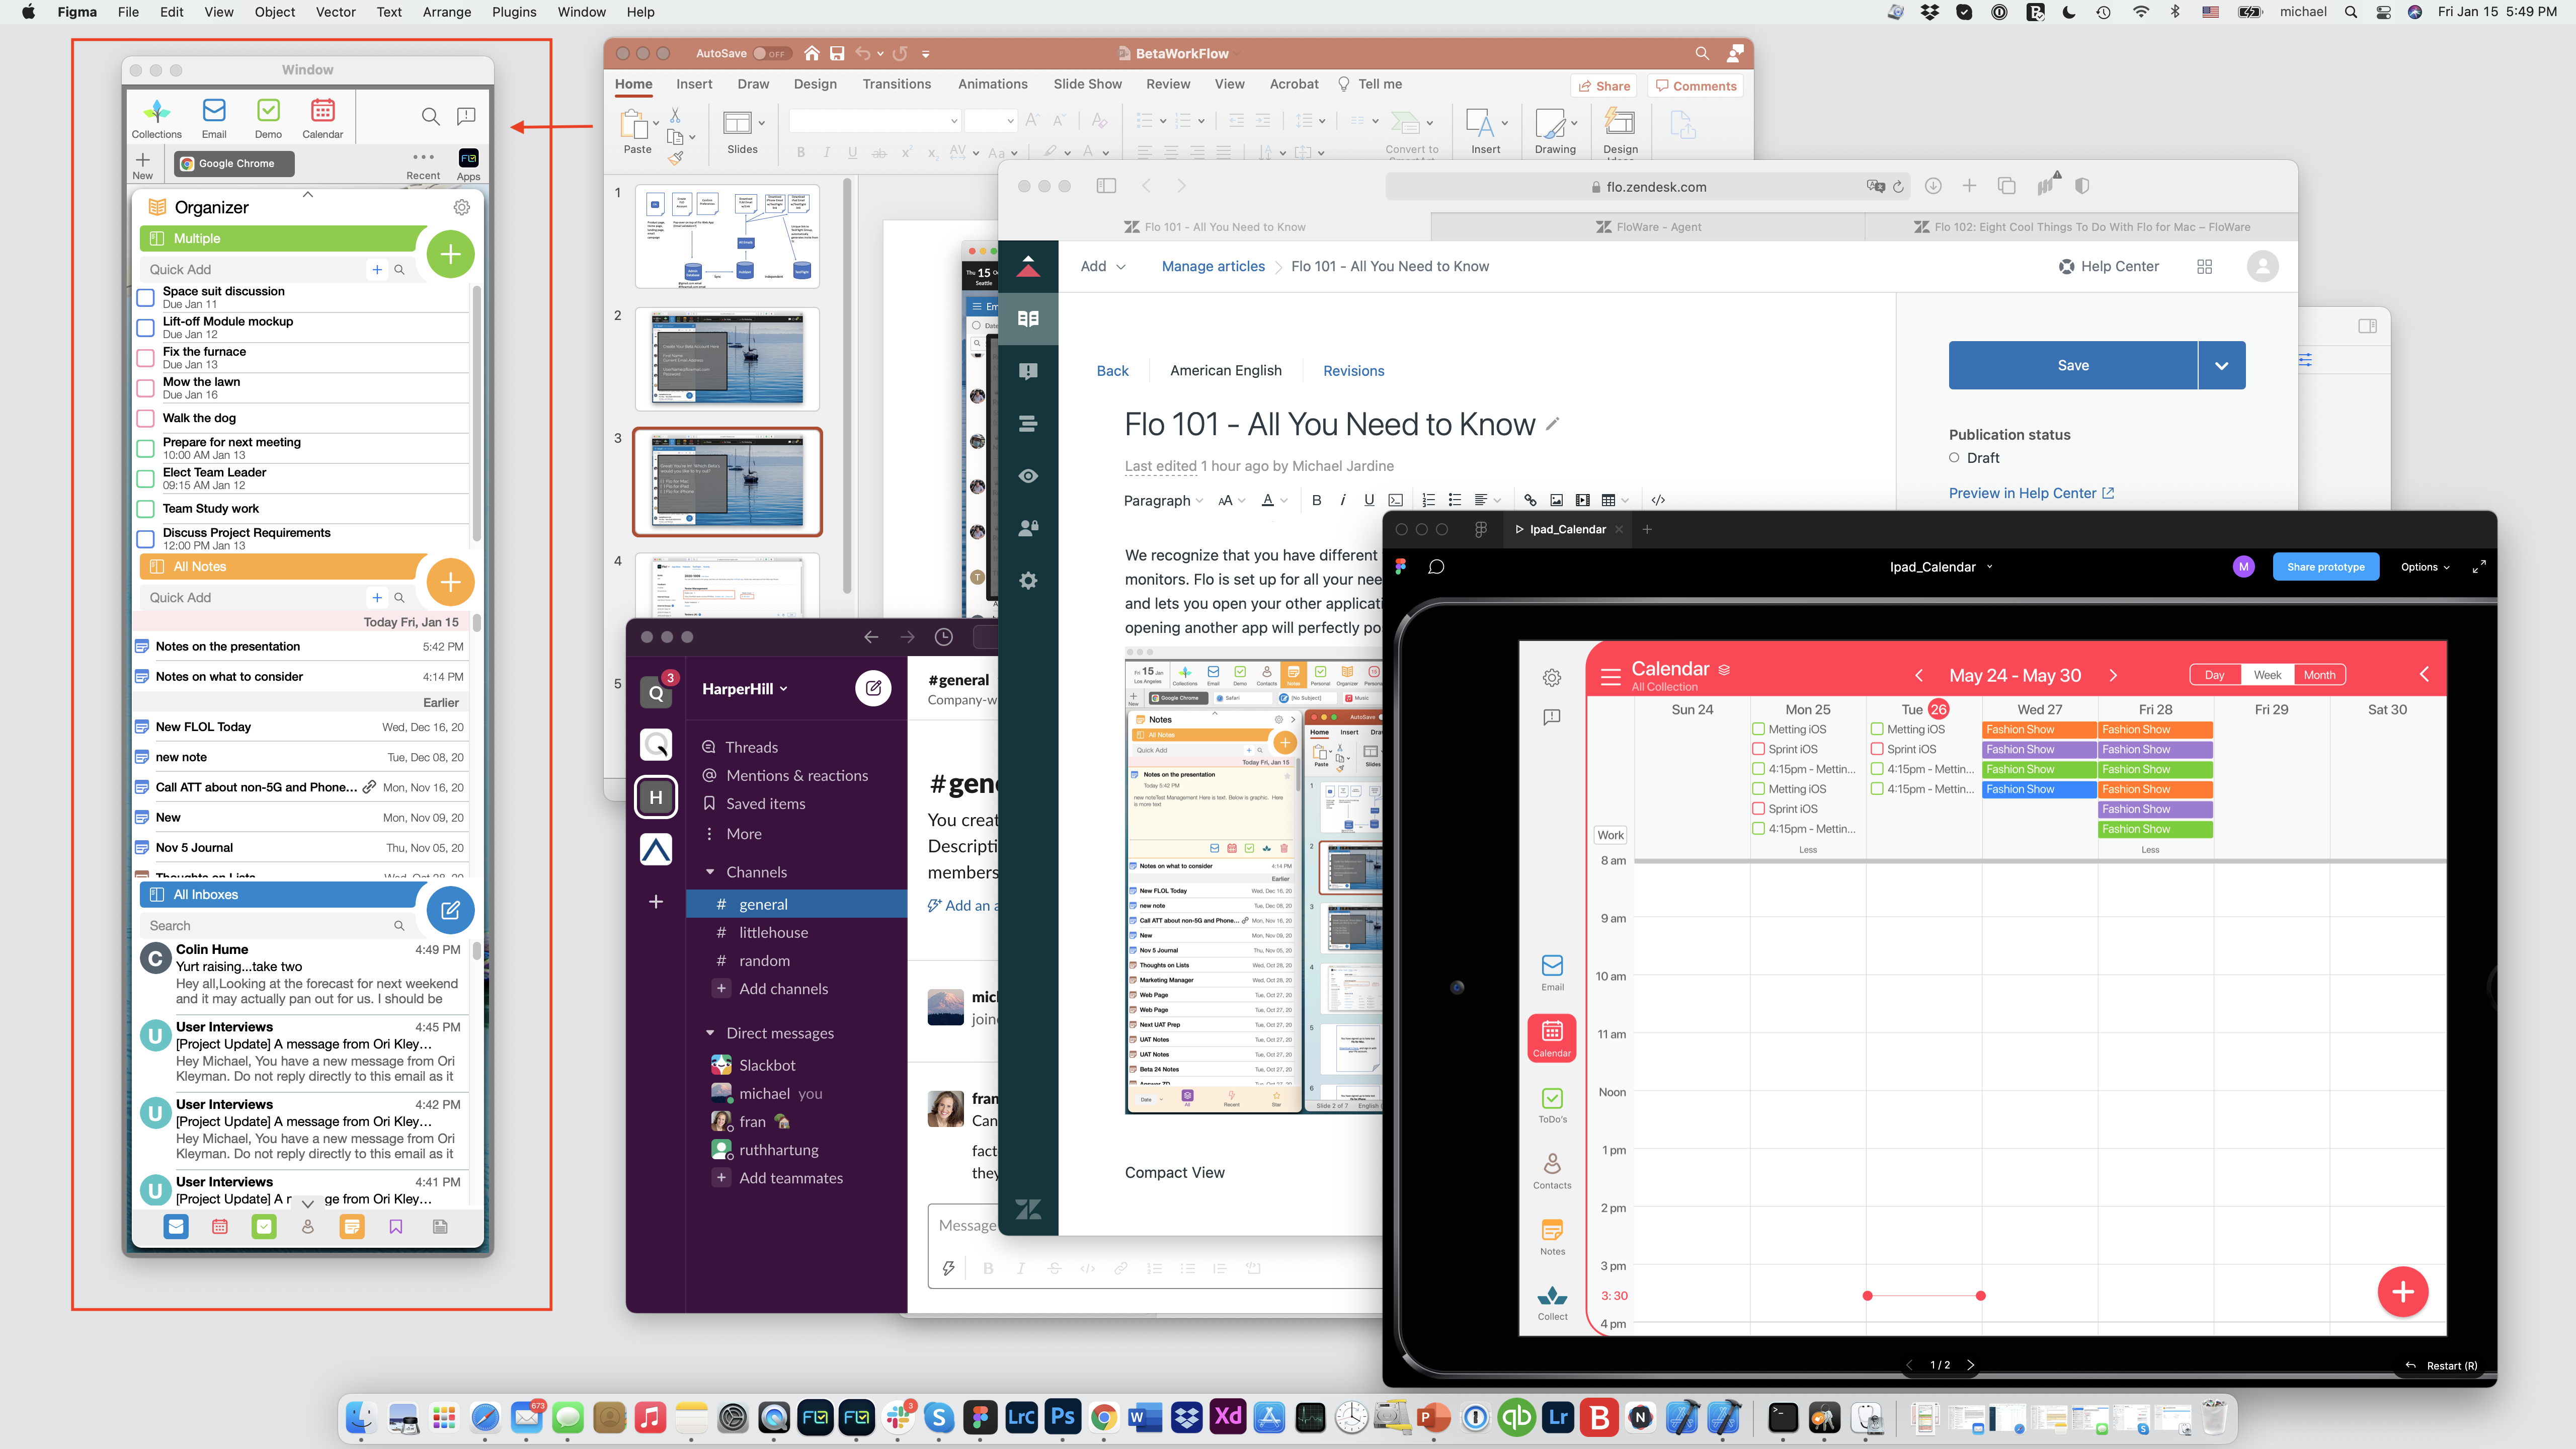Click Notes icon in iPad prototype sidebar
Viewport: 2576px width, 1449px height.
(x=1552, y=1236)
